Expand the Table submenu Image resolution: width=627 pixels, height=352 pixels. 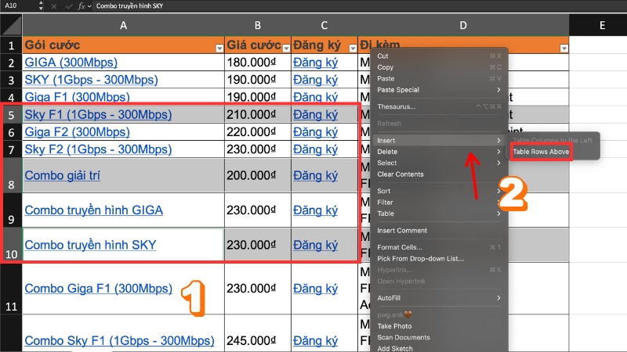point(439,214)
